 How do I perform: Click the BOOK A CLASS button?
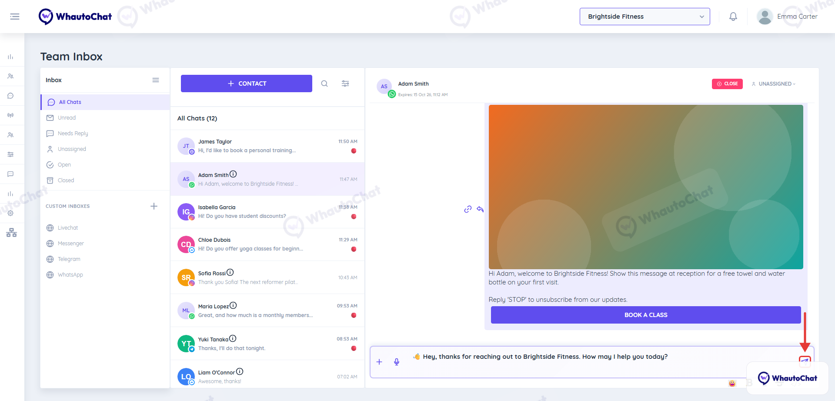pyautogui.click(x=646, y=315)
